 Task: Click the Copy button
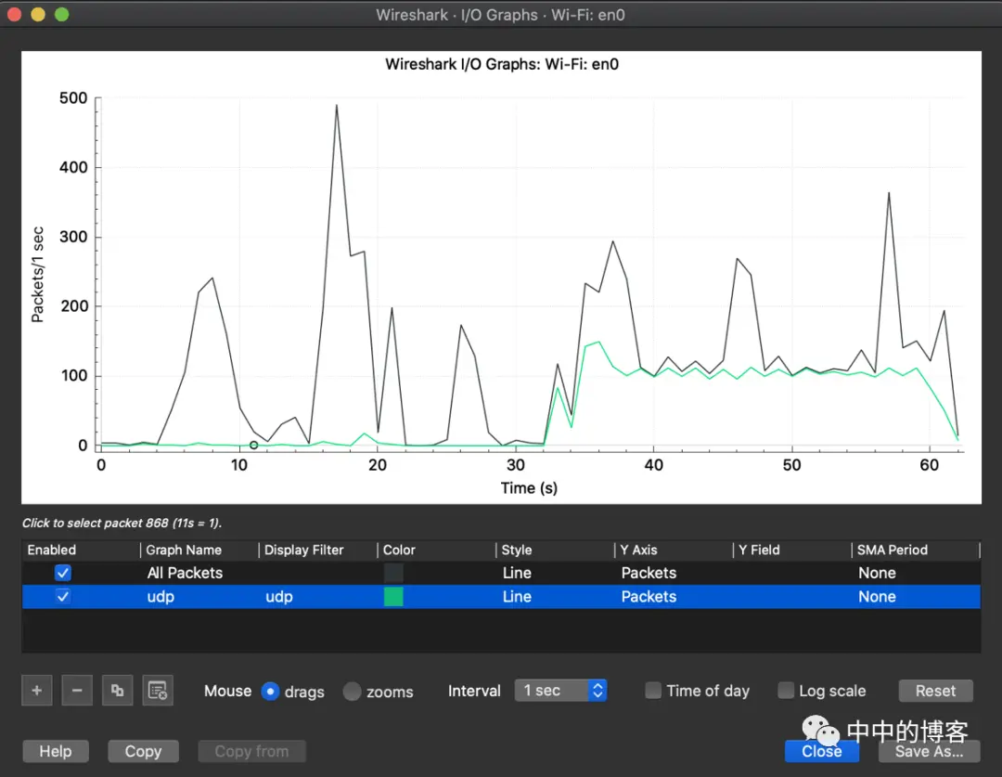tap(143, 751)
